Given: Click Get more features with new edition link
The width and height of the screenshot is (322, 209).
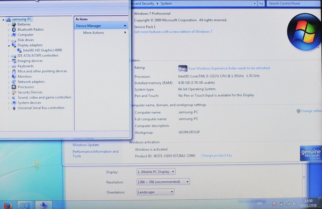Looking at the screenshot, I should [173, 32].
